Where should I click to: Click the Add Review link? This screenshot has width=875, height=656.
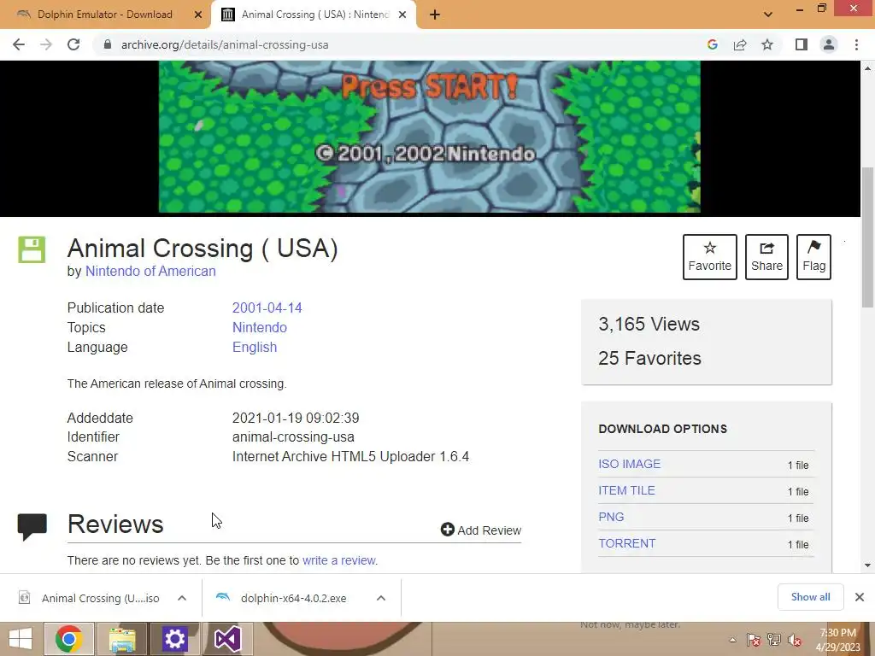(x=480, y=530)
